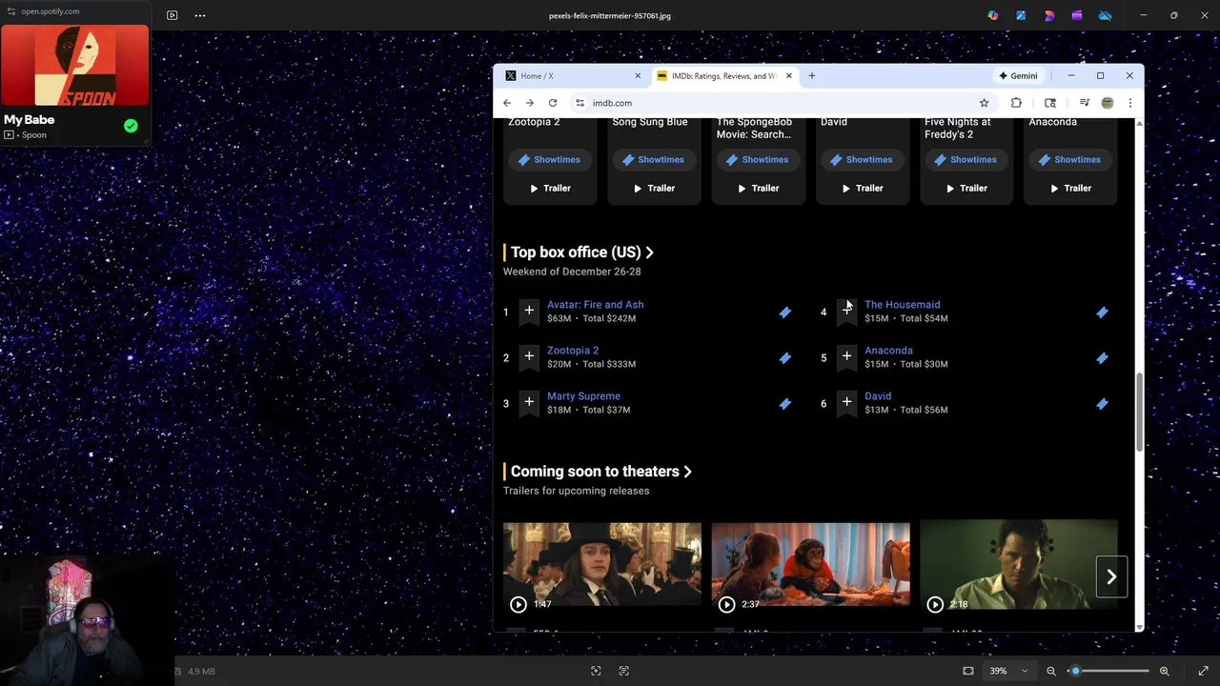Expand Top box office (US) section
The width and height of the screenshot is (1220, 686).
(582, 252)
